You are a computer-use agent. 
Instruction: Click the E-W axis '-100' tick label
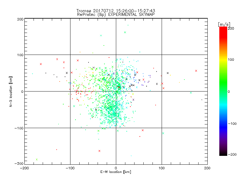70,168
